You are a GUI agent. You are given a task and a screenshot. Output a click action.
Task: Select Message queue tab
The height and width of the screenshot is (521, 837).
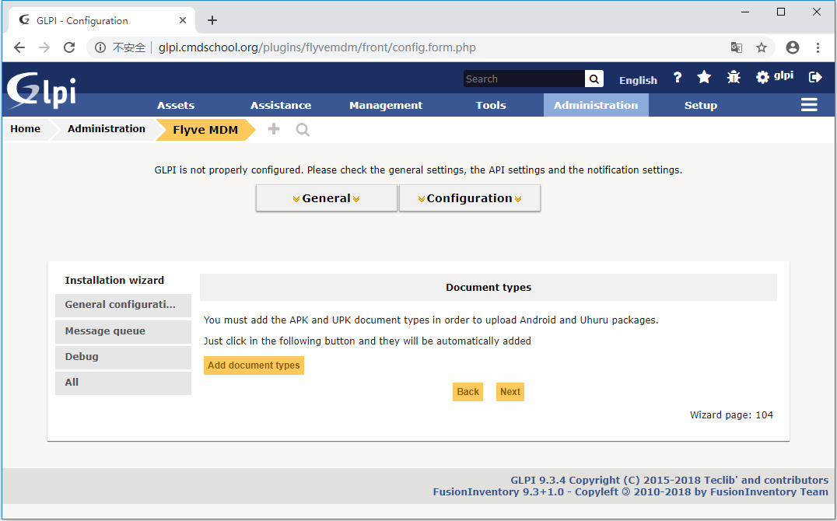point(123,331)
